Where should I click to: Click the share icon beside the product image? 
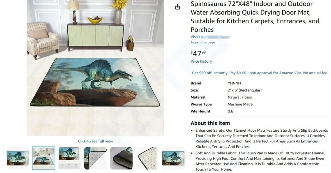pyautogui.click(x=177, y=7)
